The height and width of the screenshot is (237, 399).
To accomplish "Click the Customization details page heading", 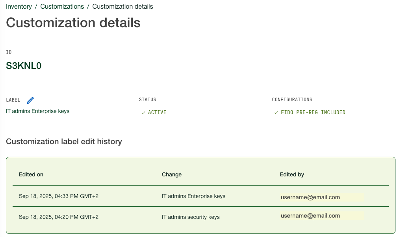I will coord(73,22).
